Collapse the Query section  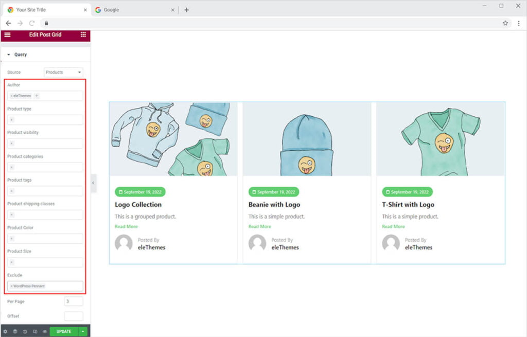coord(9,55)
